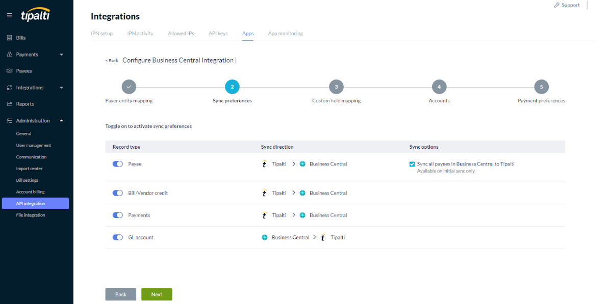The image size is (611, 304).
Task: Click the Payees sidebar icon
Action: [x=9, y=71]
